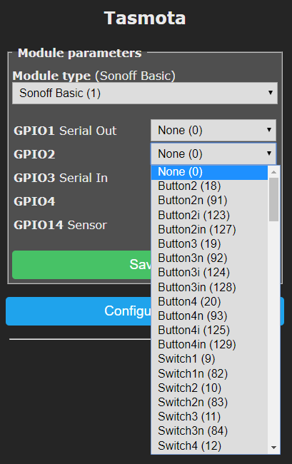Image resolution: width=292 pixels, height=464 pixels.
Task: Select Switch1 (9) option
Action: pos(209,359)
